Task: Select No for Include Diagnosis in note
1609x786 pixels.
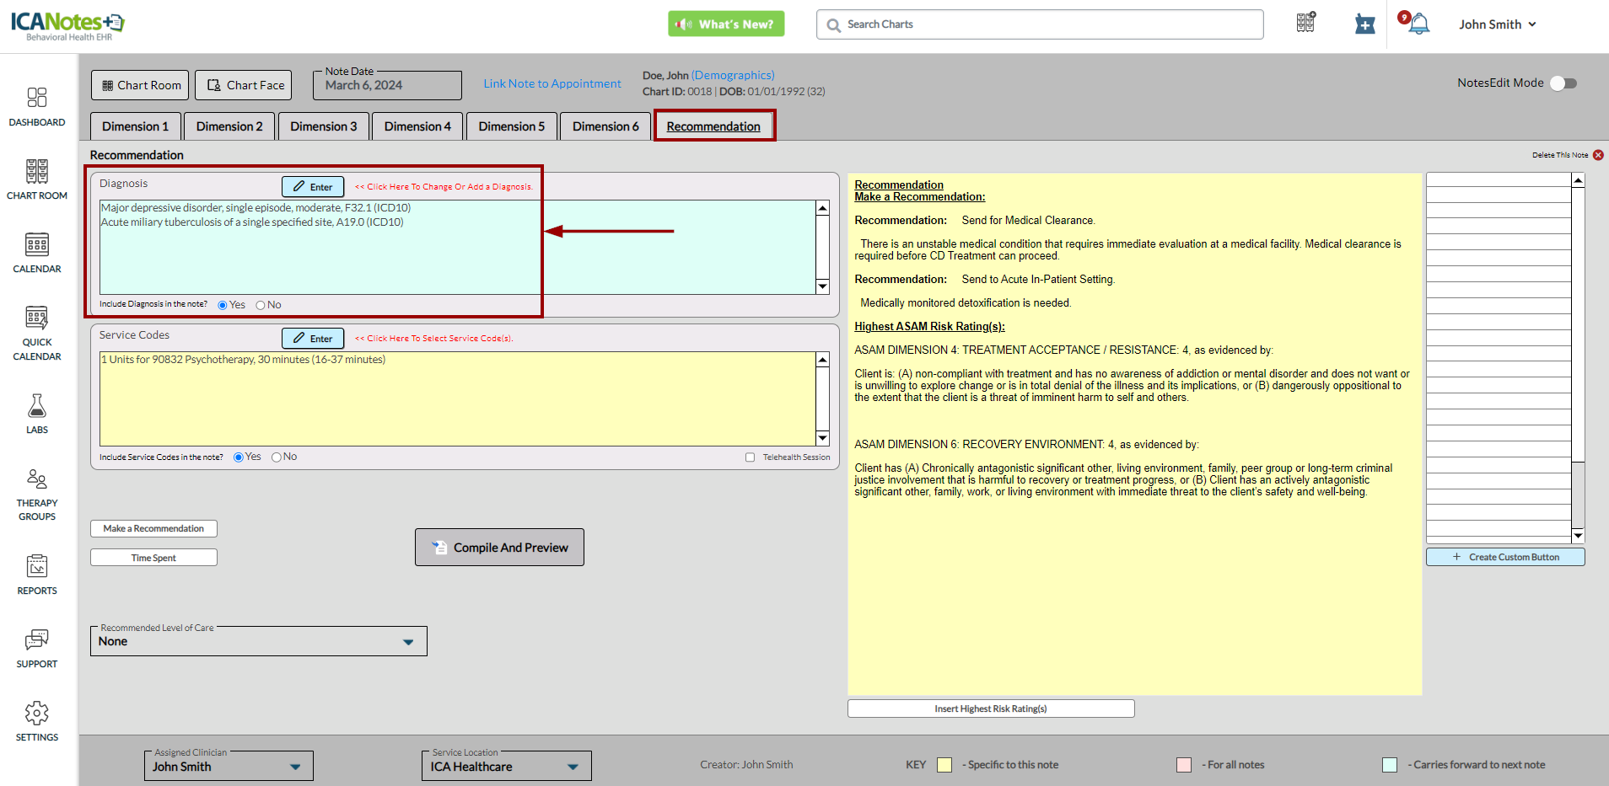Action: (x=261, y=306)
